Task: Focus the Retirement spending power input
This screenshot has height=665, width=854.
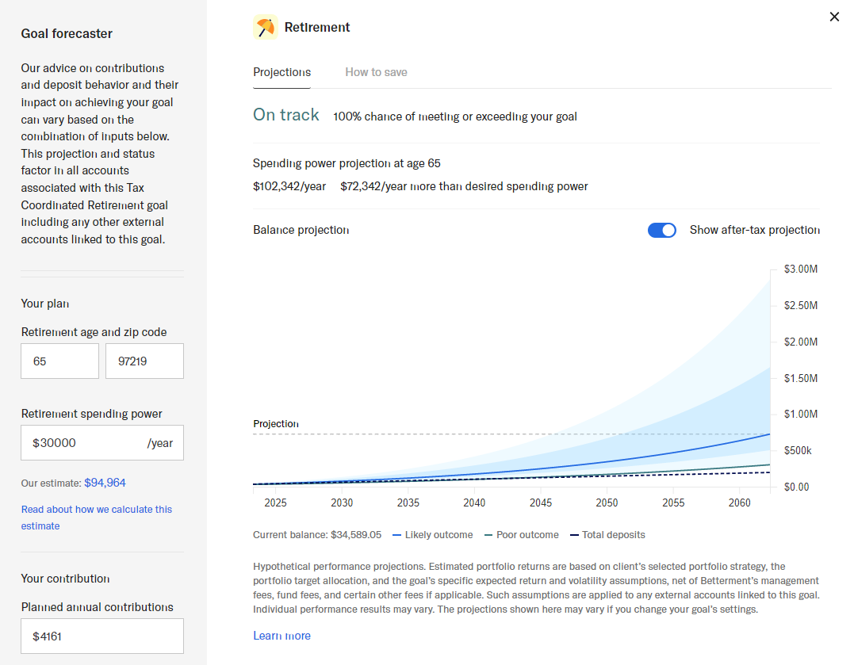Action: 87,443
